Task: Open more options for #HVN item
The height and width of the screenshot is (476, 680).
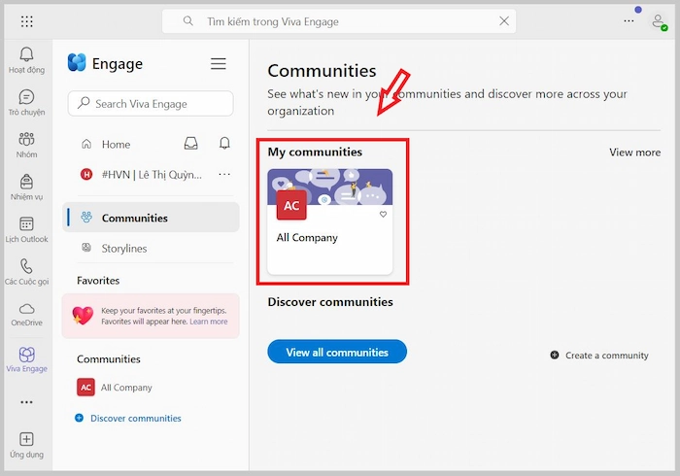Action: click(x=224, y=174)
